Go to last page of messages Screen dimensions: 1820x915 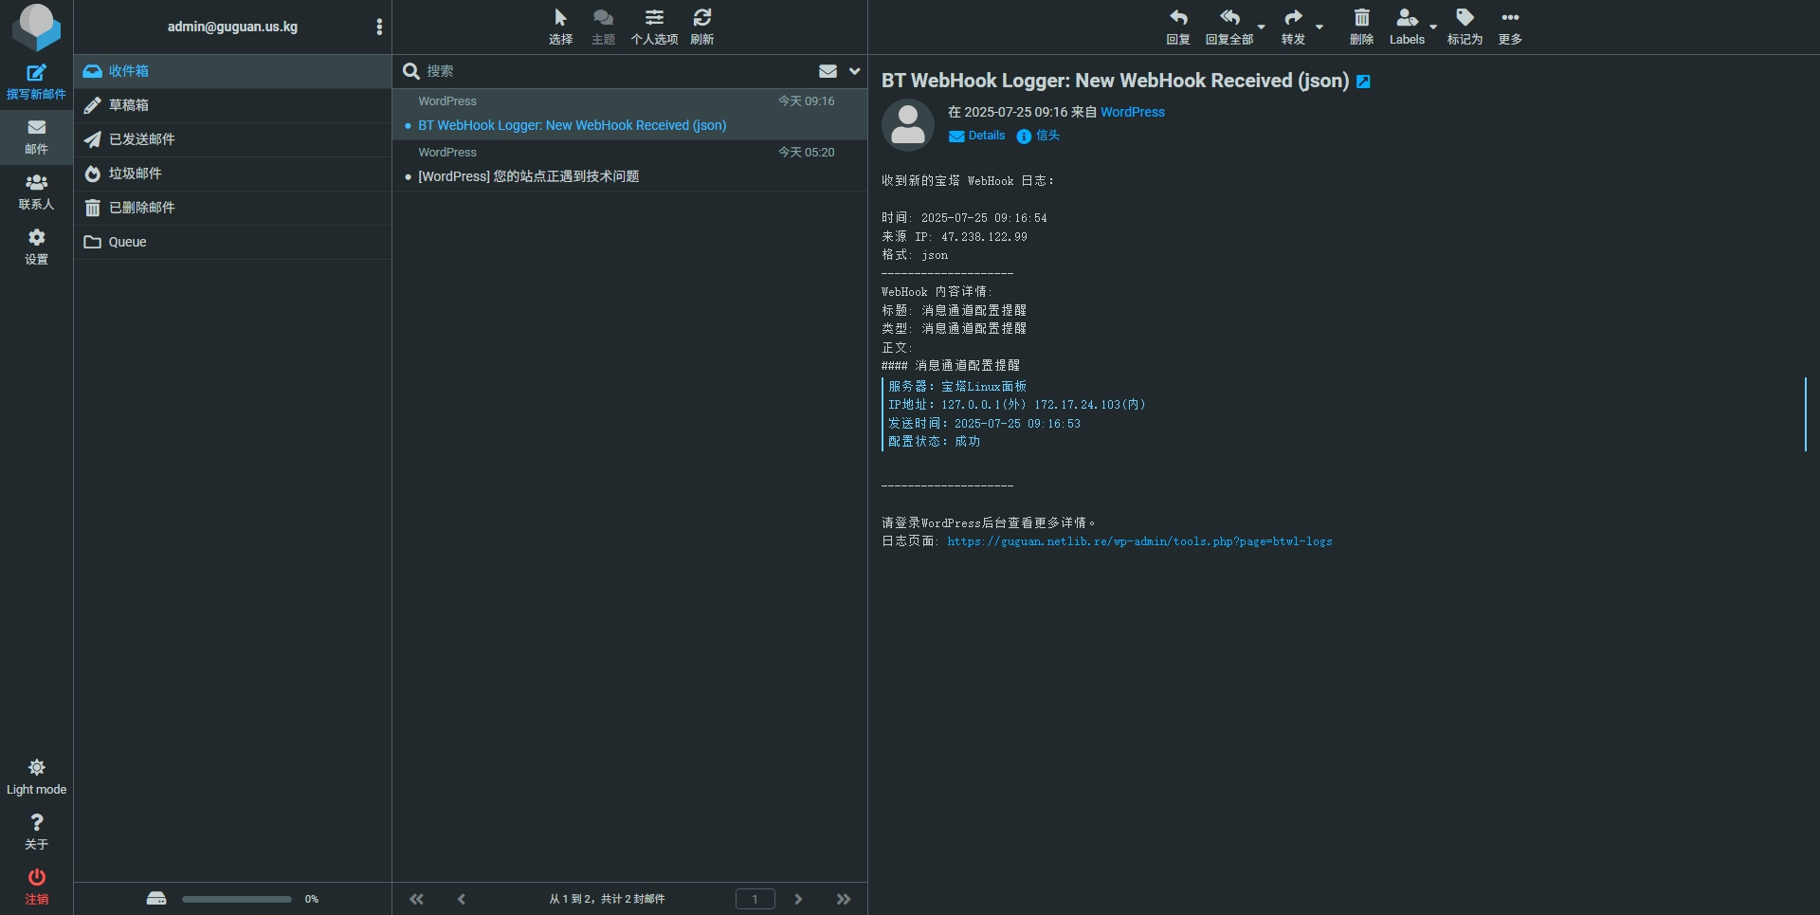point(844,899)
